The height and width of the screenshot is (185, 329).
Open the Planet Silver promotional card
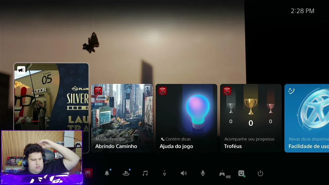click(51, 108)
